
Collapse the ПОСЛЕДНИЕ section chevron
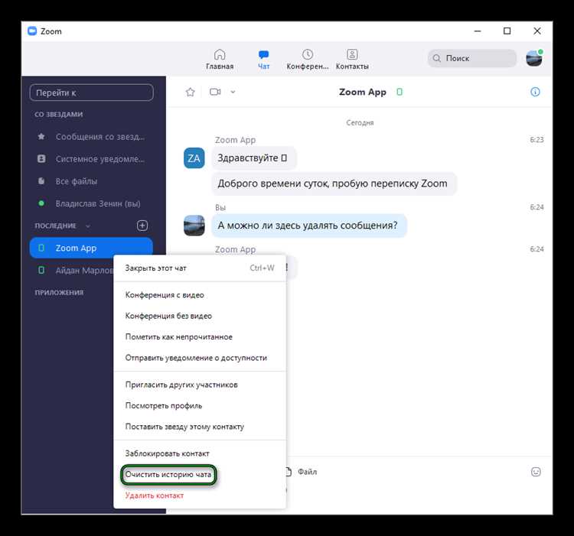click(88, 226)
